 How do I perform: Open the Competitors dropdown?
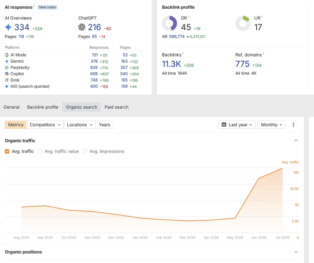tap(45, 125)
